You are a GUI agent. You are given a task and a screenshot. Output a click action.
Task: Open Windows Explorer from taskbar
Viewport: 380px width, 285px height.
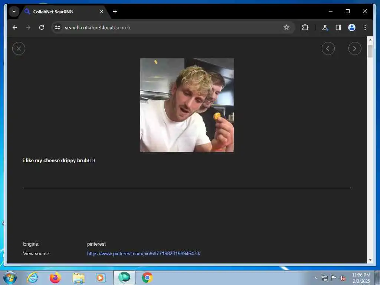tap(78, 278)
